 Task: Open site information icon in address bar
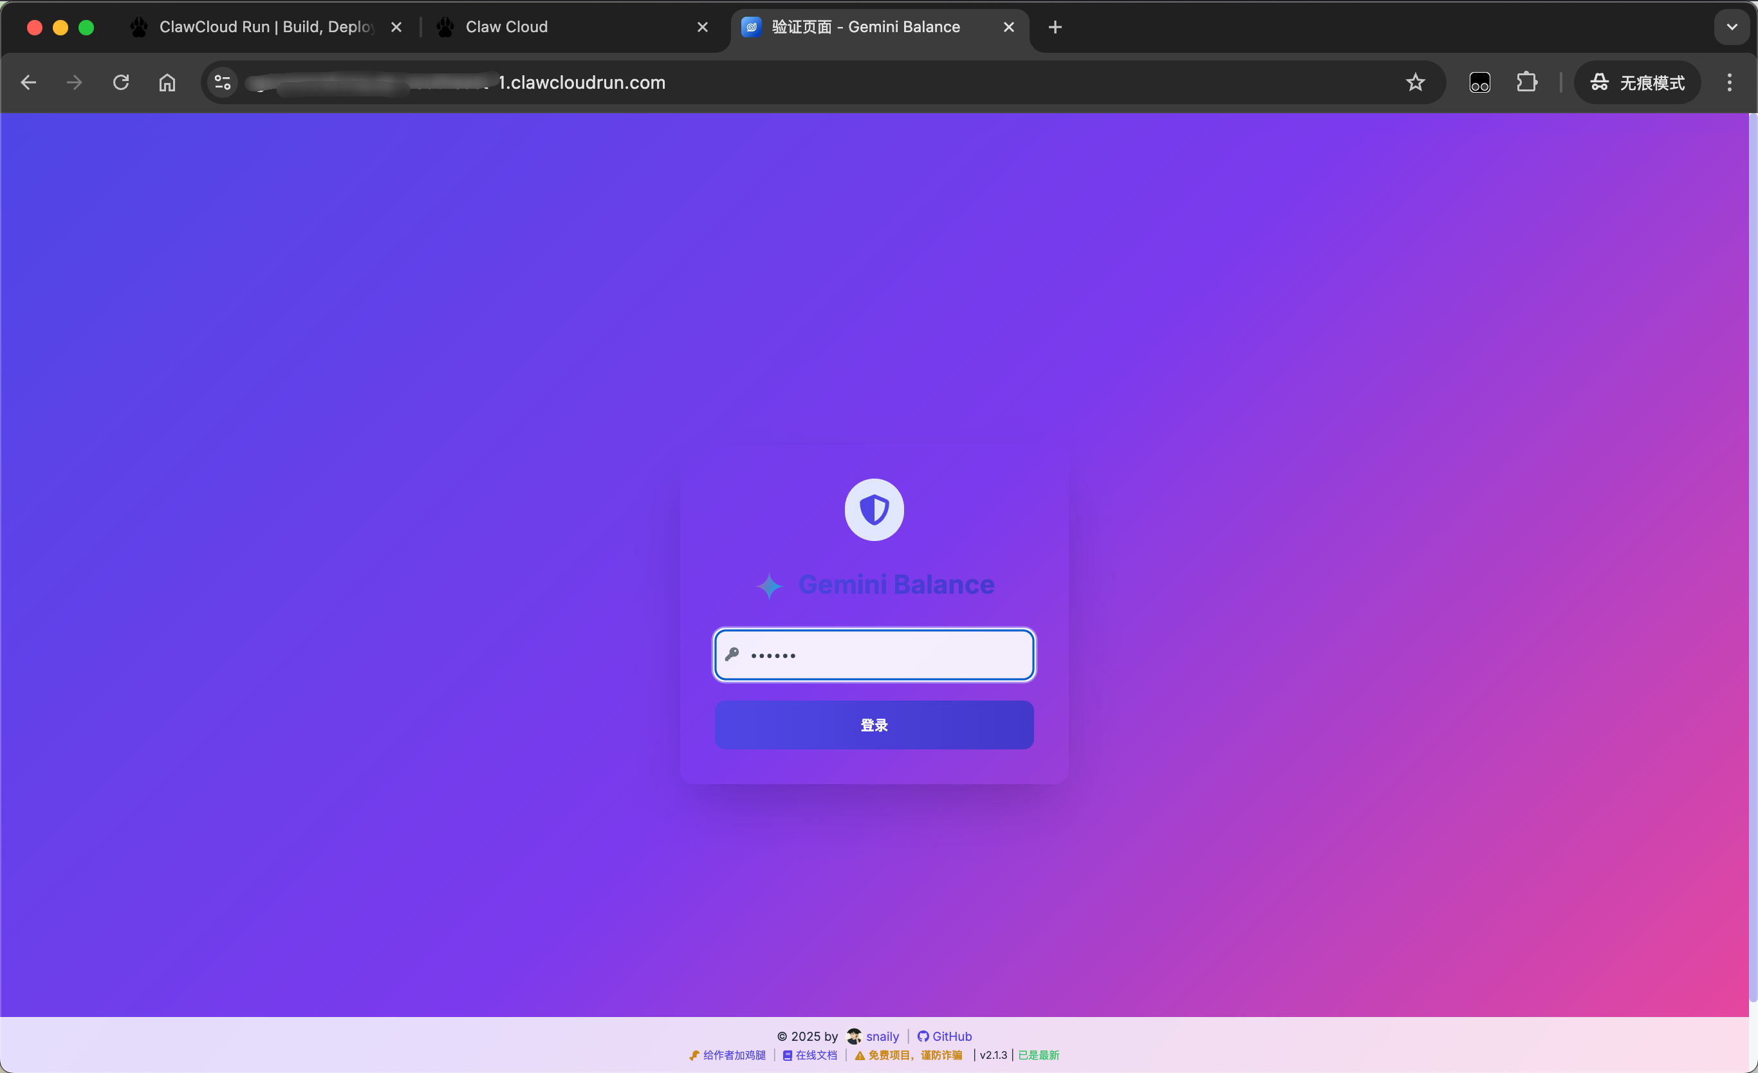(223, 83)
